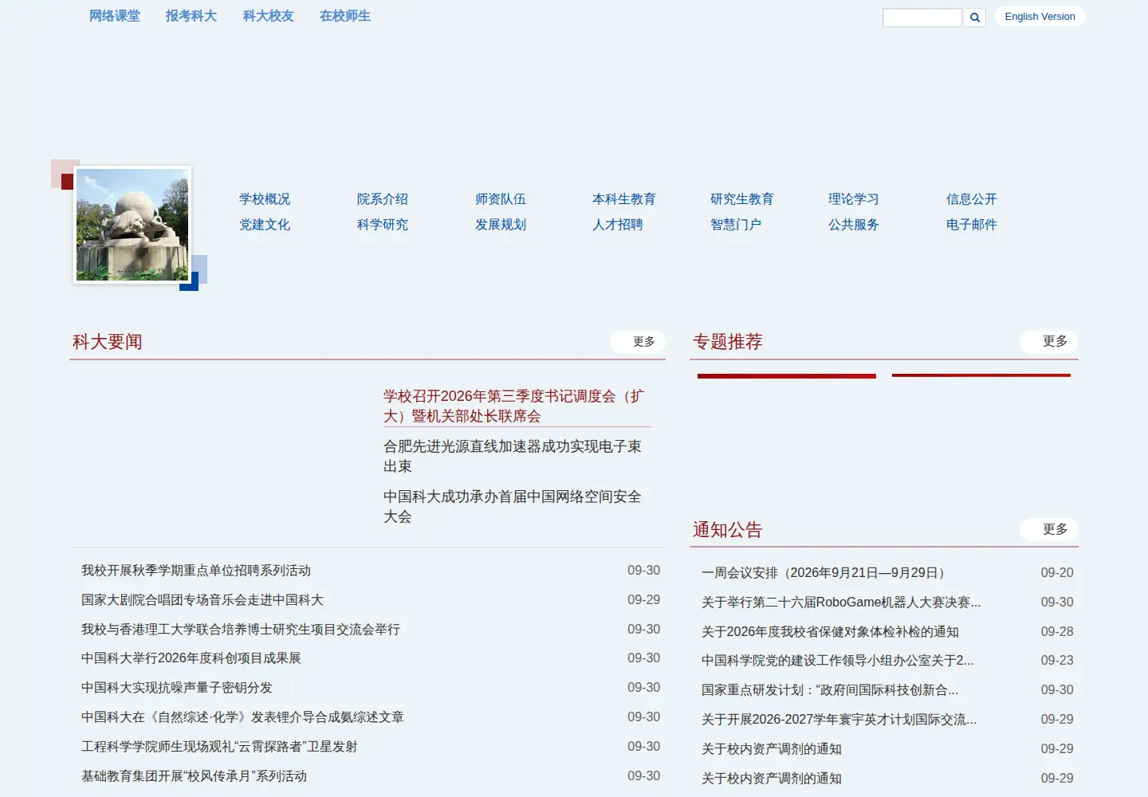1148x797 pixels.
Task: Open the 学校概况 menu item
Action: pyautogui.click(x=265, y=199)
